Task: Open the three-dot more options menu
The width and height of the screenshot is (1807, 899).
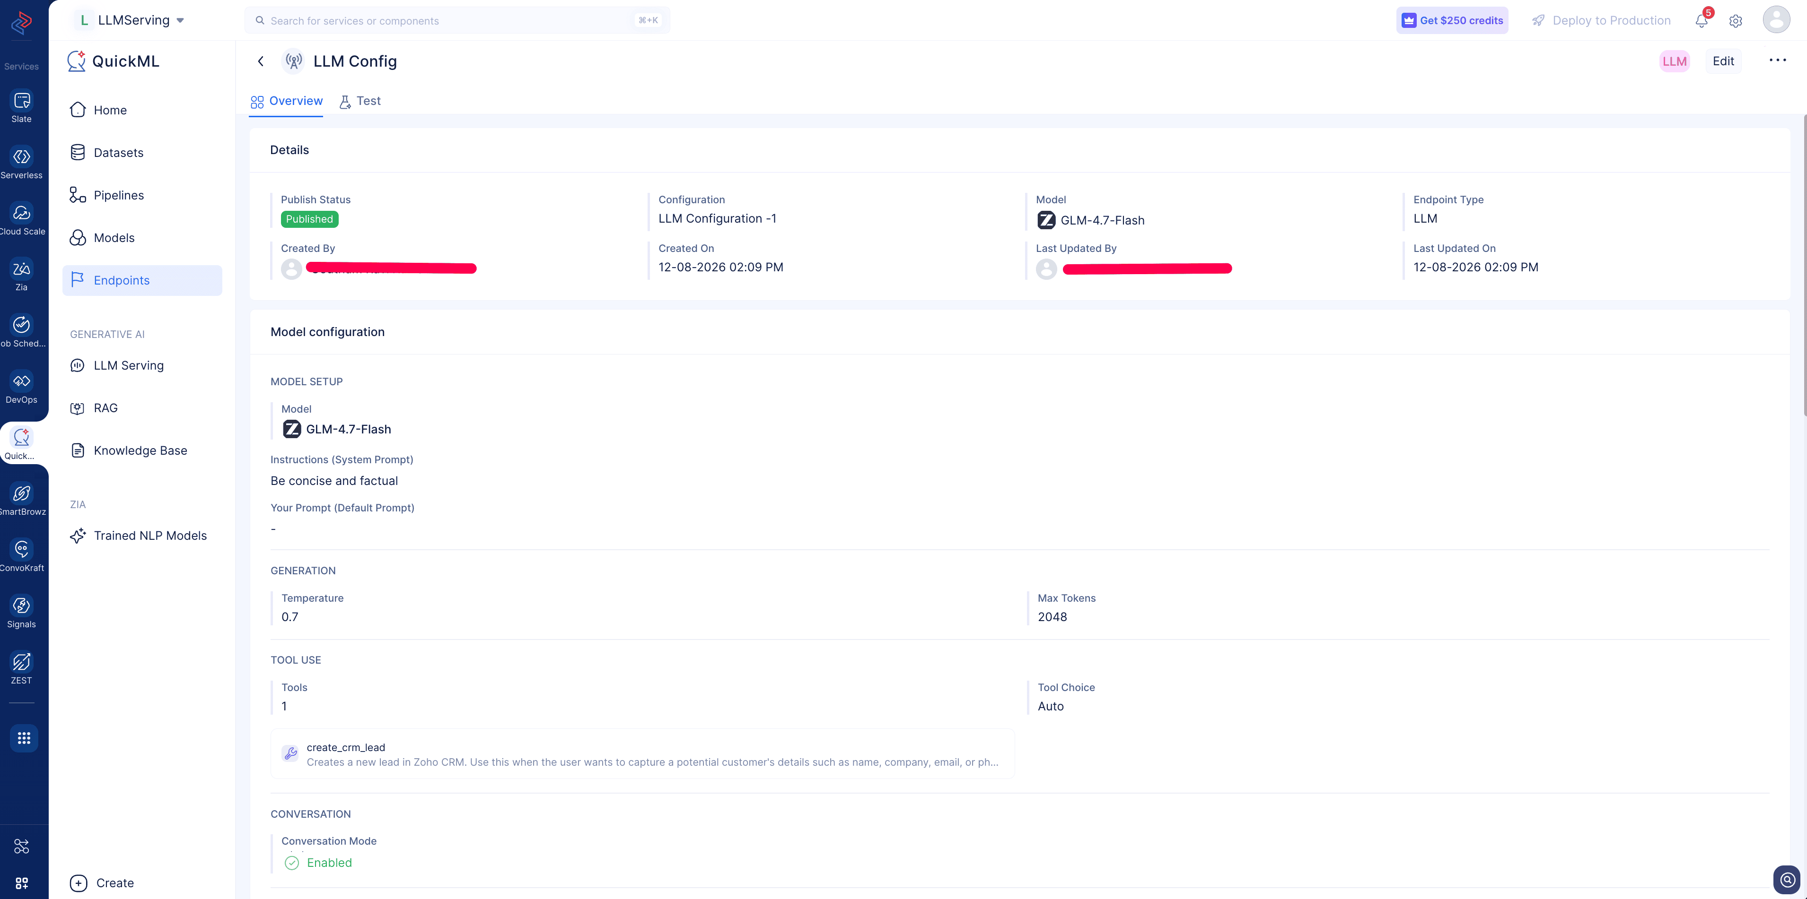Action: 1778,60
